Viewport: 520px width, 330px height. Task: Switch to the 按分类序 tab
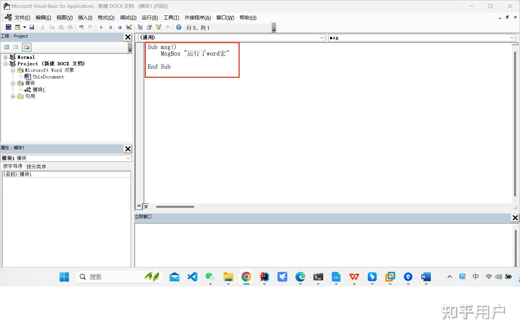36,167
